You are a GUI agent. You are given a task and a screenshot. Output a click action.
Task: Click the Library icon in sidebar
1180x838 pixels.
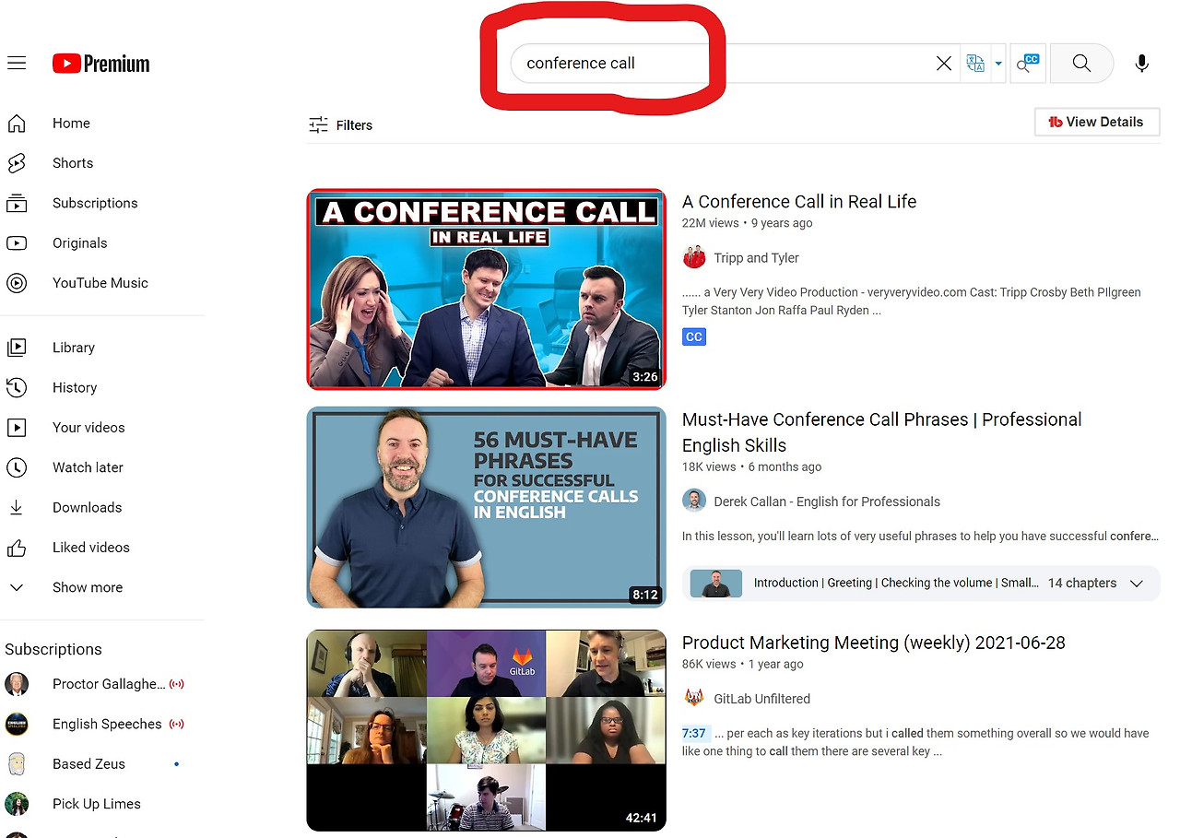(x=17, y=348)
